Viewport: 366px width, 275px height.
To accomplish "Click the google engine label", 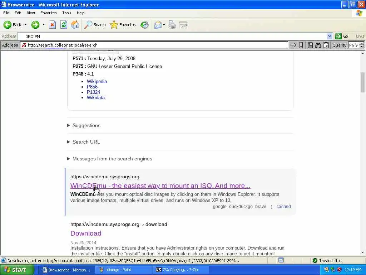I will click(219, 207).
